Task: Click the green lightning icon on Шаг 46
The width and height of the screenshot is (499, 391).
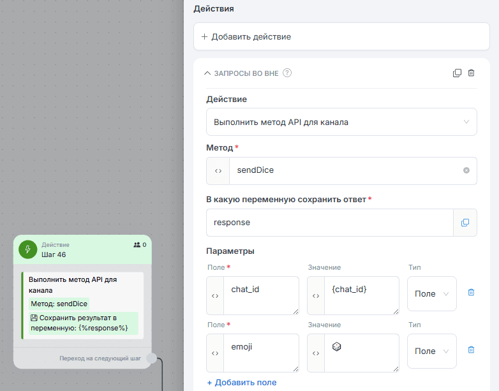Action: pyautogui.click(x=28, y=249)
